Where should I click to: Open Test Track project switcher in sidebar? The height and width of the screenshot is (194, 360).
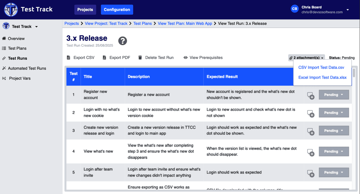[x=21, y=26]
